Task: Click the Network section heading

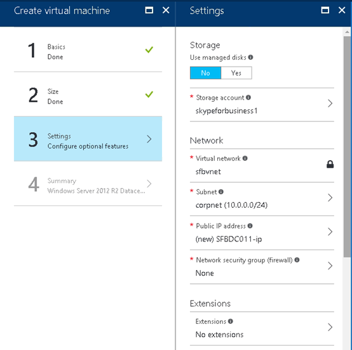Action: 206,140
